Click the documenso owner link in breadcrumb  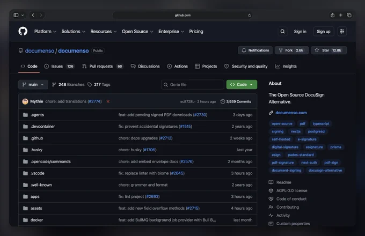click(40, 51)
